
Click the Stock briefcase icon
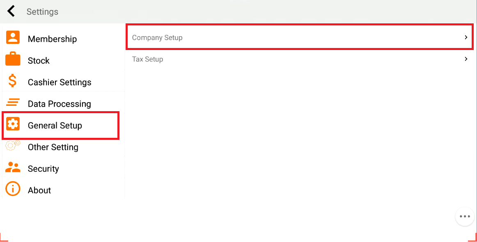(13, 59)
